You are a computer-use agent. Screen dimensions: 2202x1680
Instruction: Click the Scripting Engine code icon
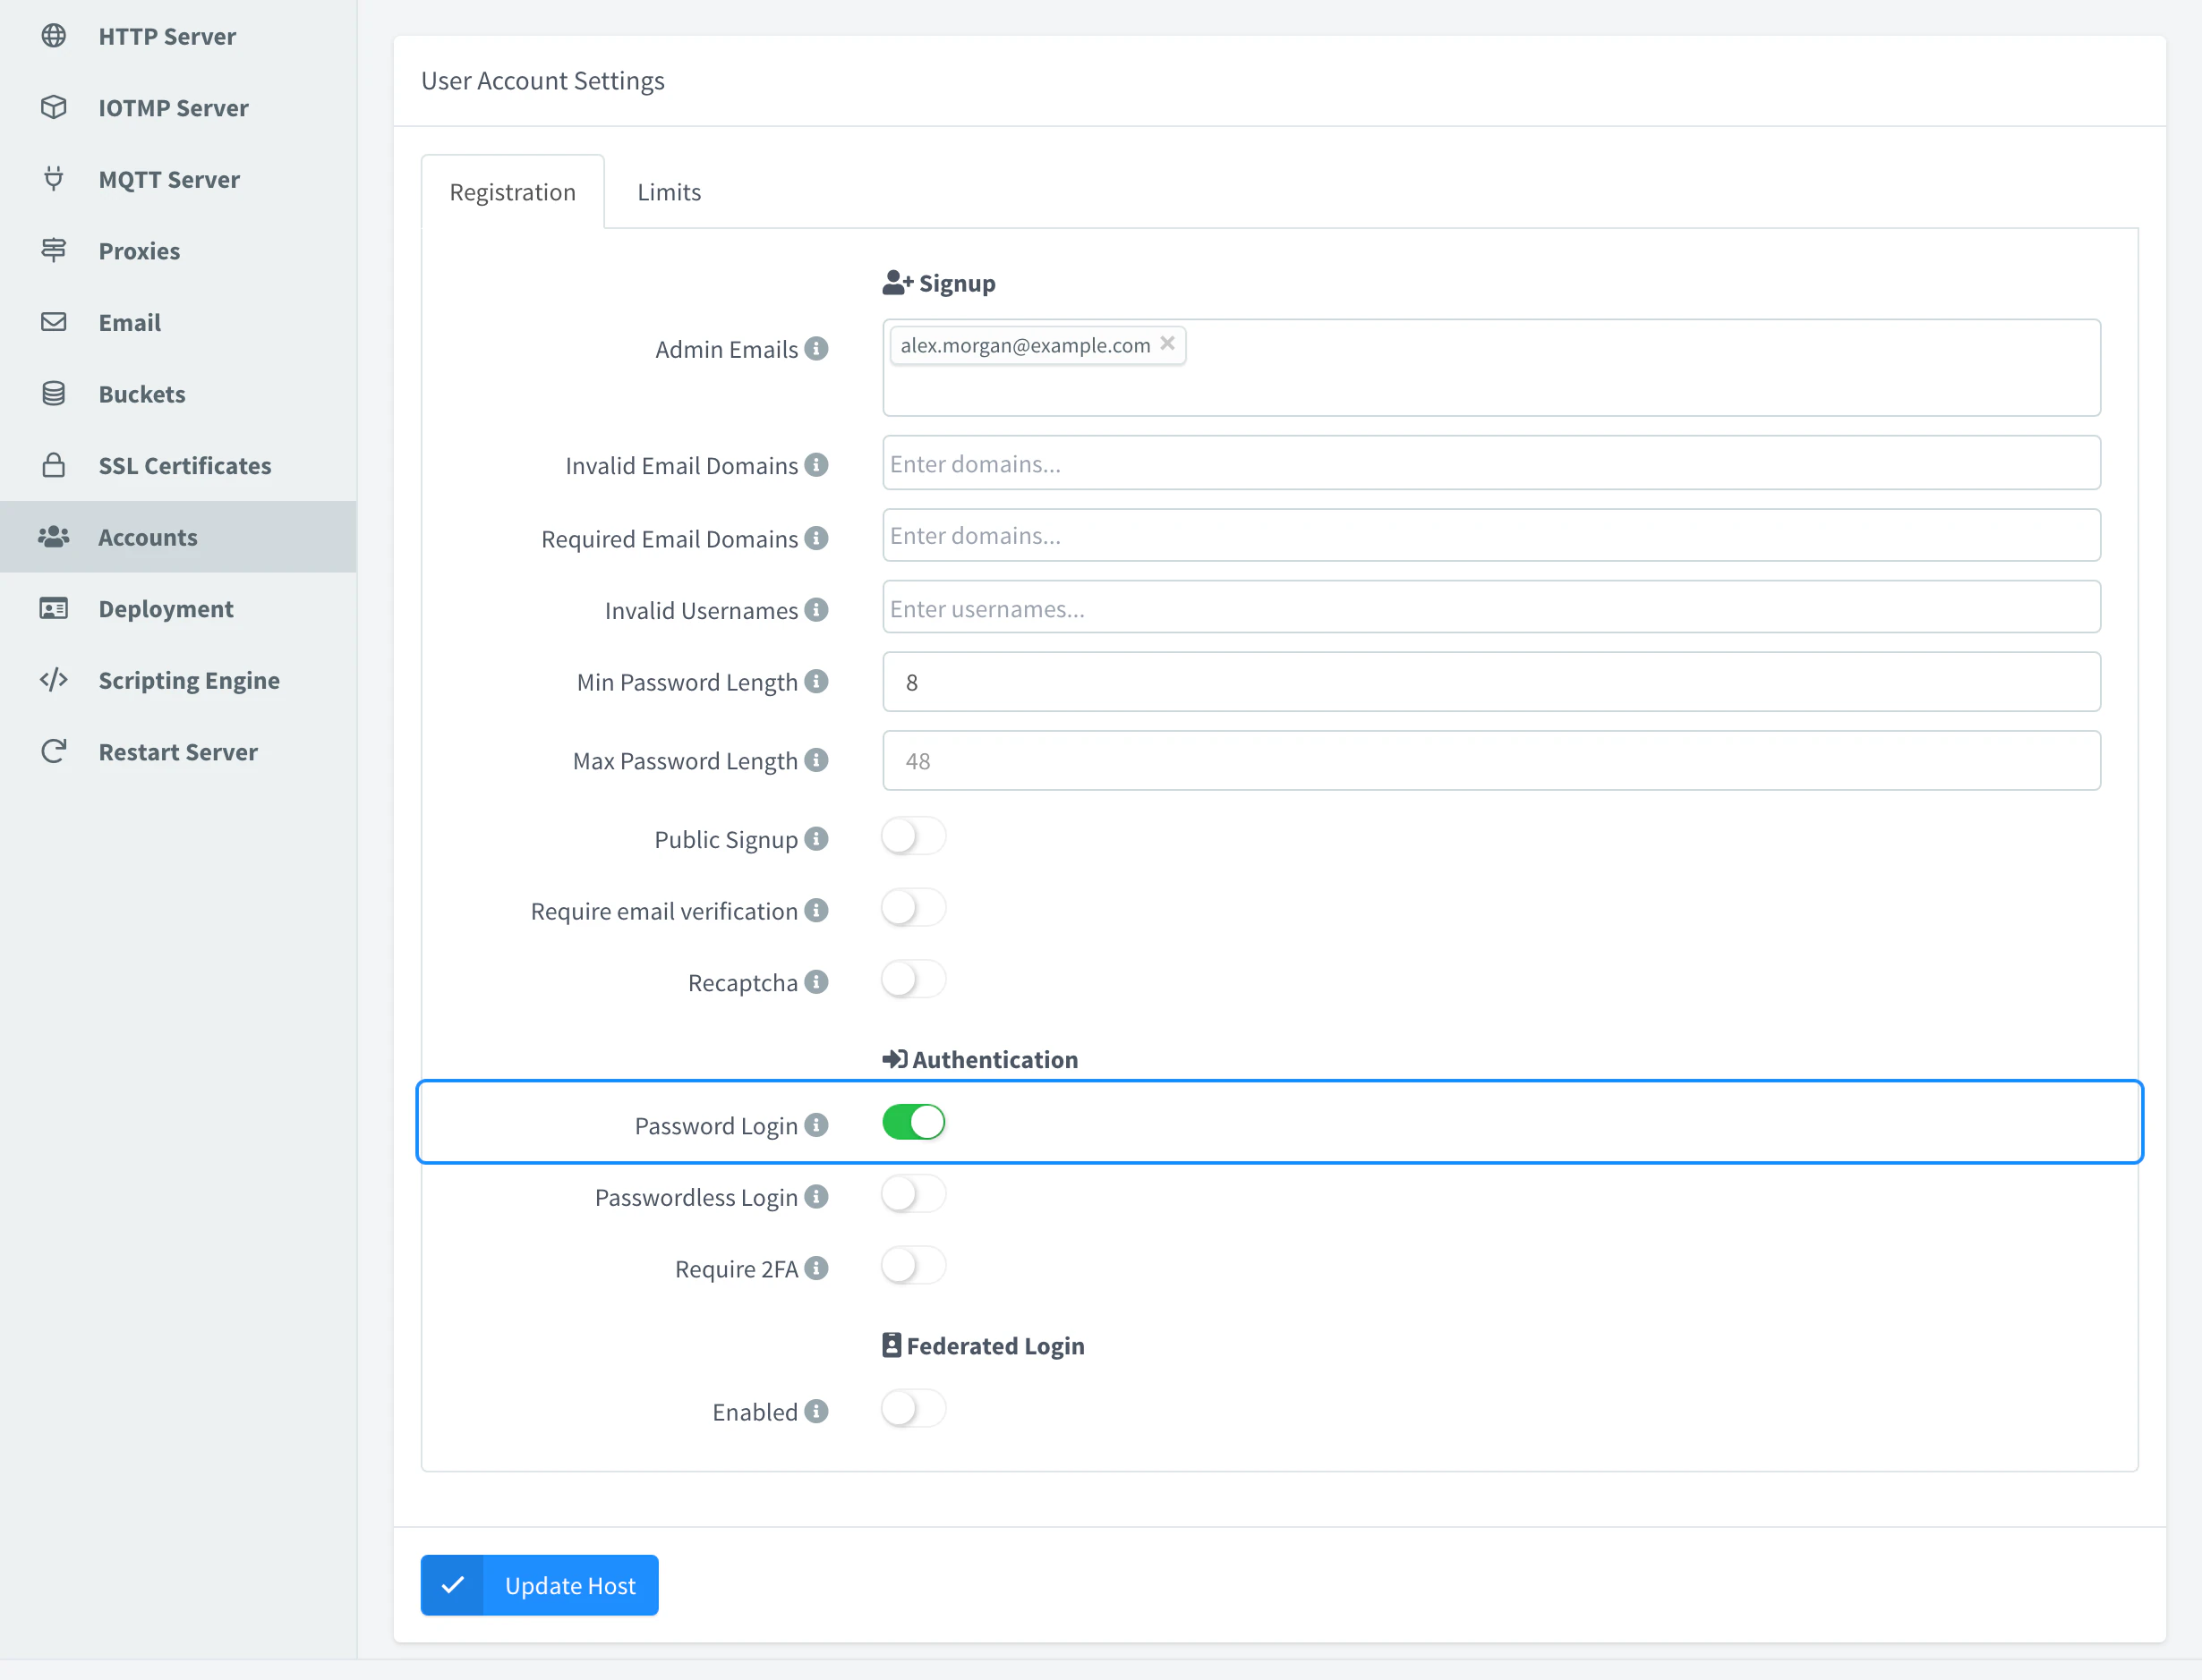54,680
